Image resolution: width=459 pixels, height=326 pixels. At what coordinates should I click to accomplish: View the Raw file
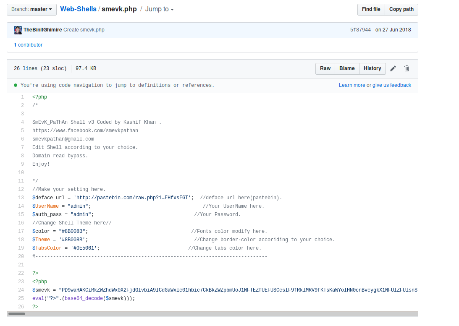(x=325, y=68)
